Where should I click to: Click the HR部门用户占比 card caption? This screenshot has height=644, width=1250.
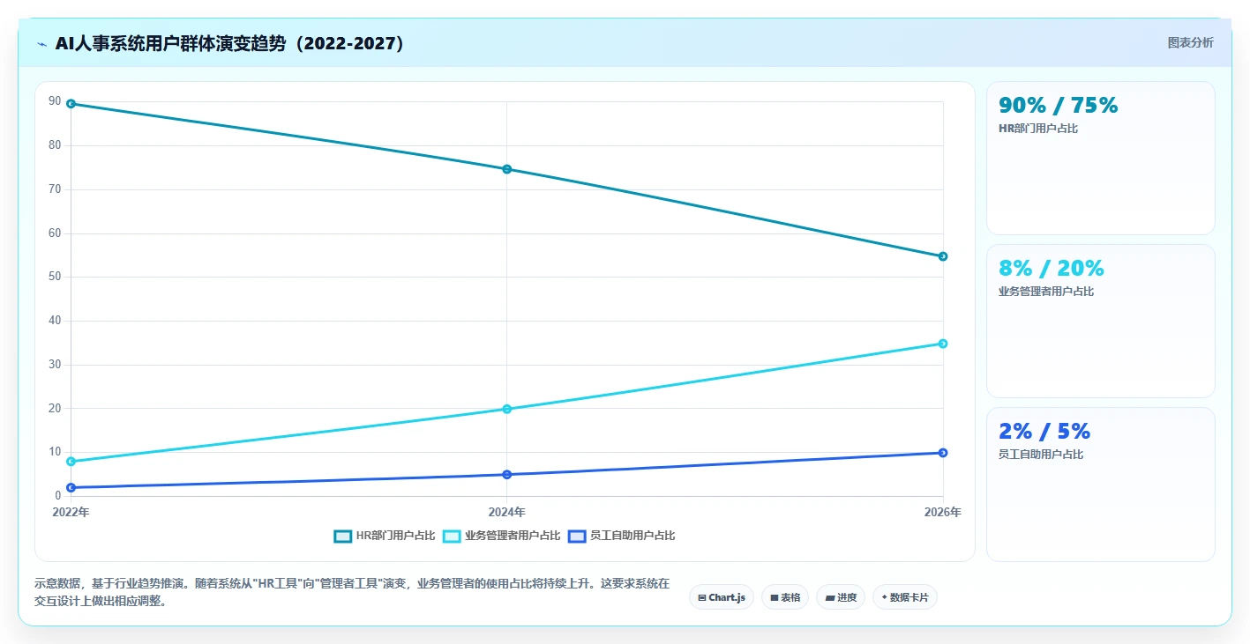click(1038, 129)
